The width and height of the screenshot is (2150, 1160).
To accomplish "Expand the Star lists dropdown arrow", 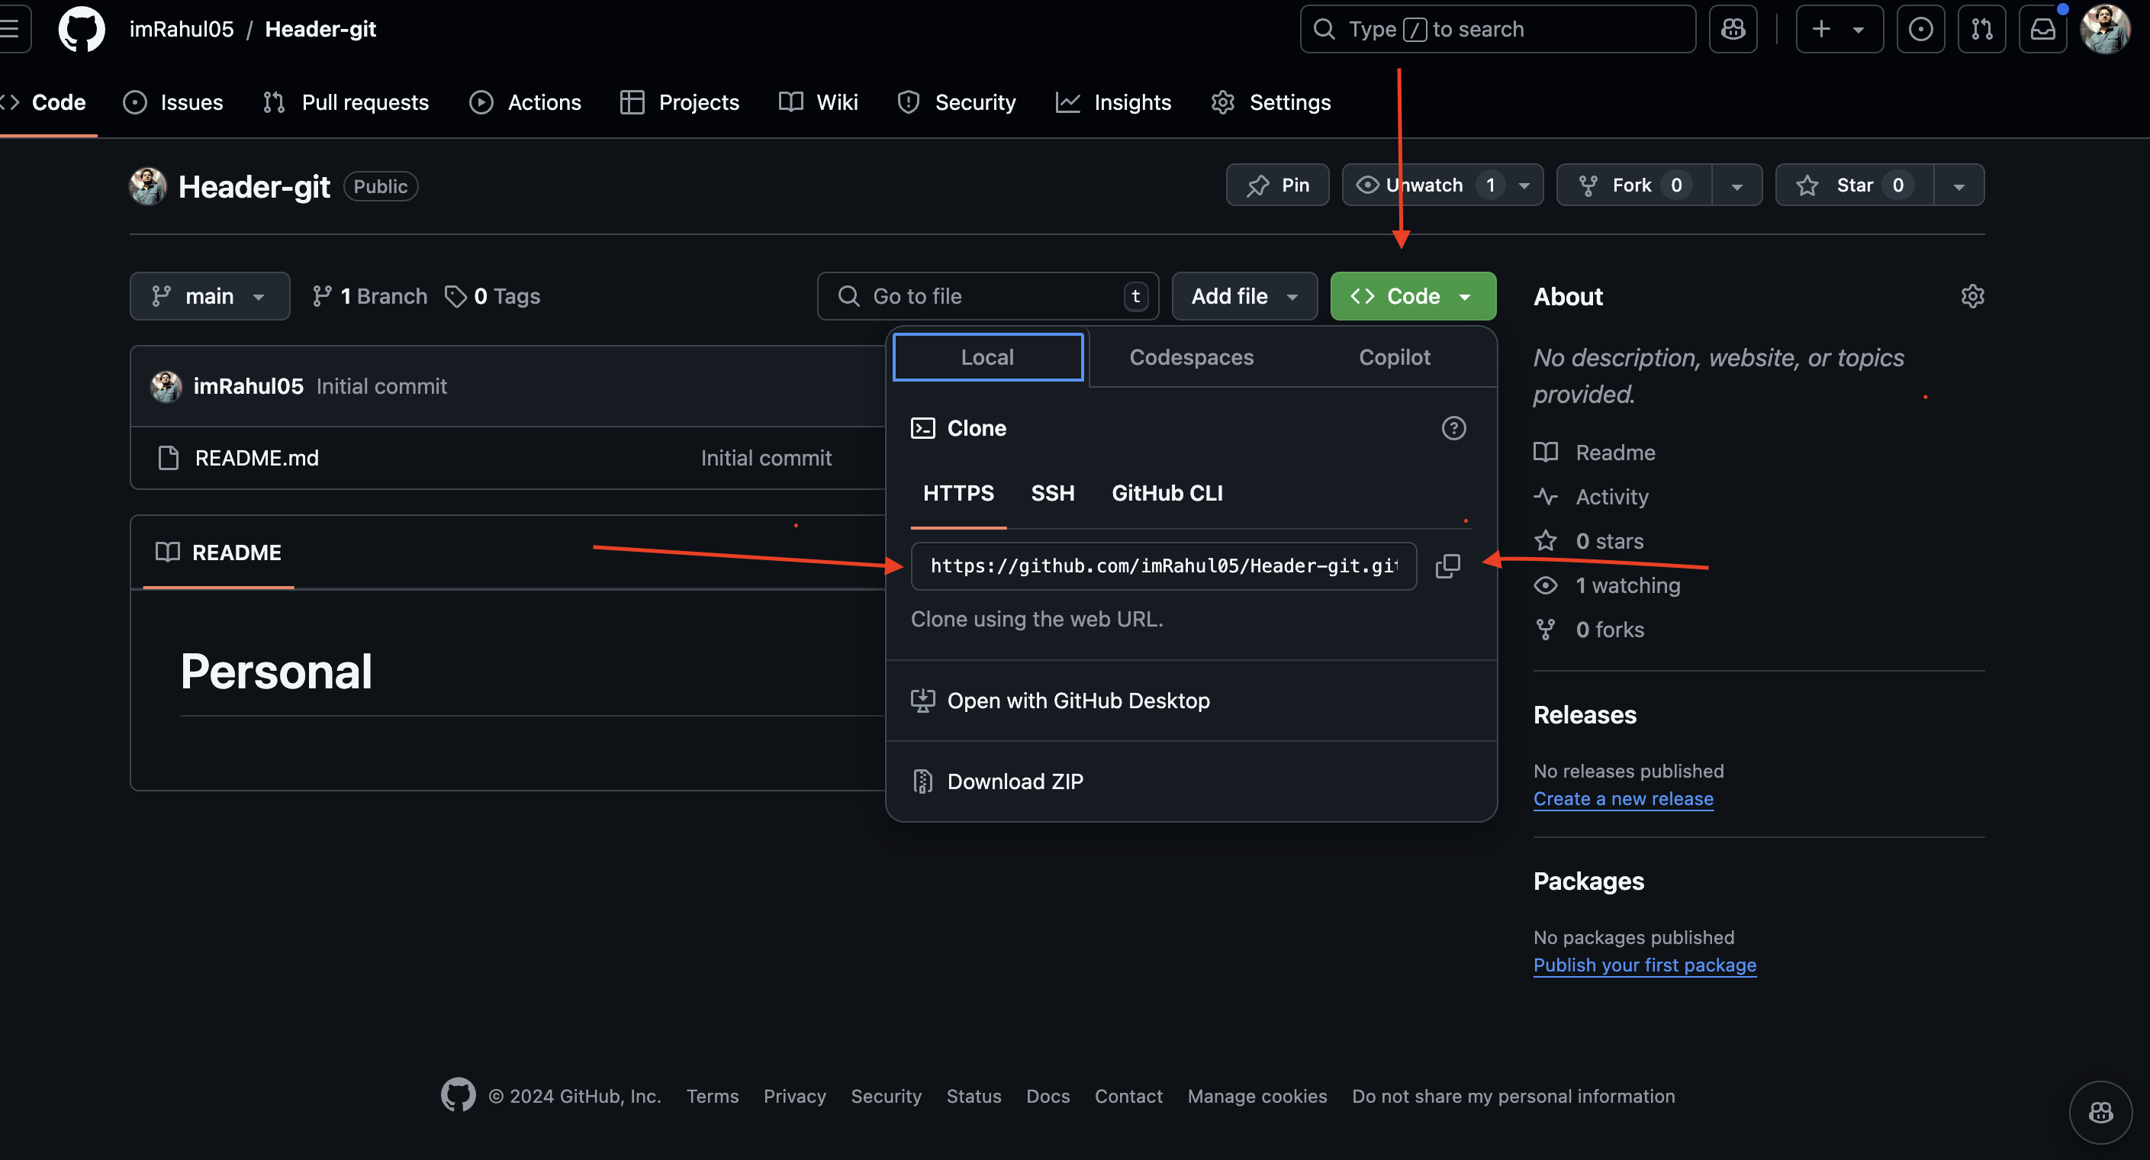I will (1958, 185).
